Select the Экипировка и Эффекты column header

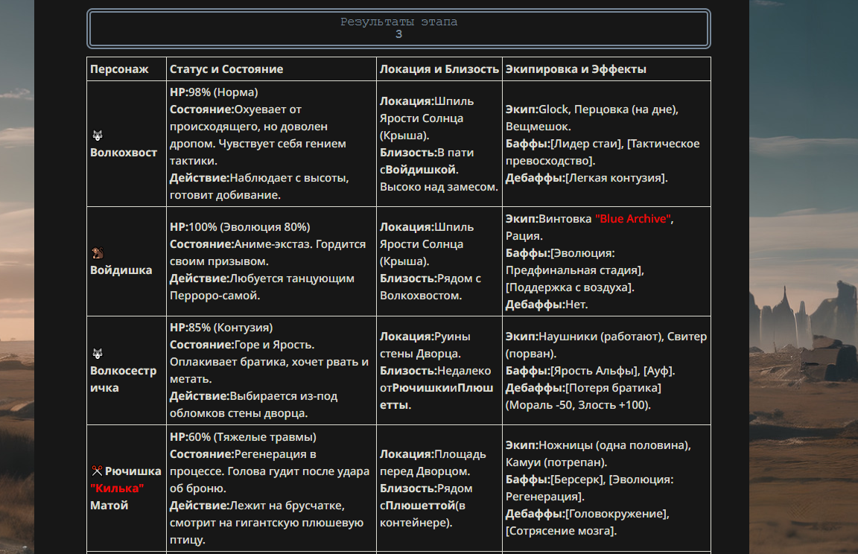tap(576, 69)
